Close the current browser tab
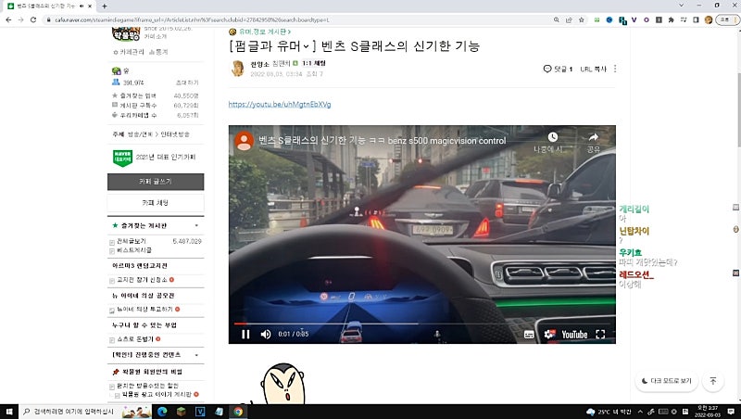The image size is (741, 419). click(x=90, y=6)
